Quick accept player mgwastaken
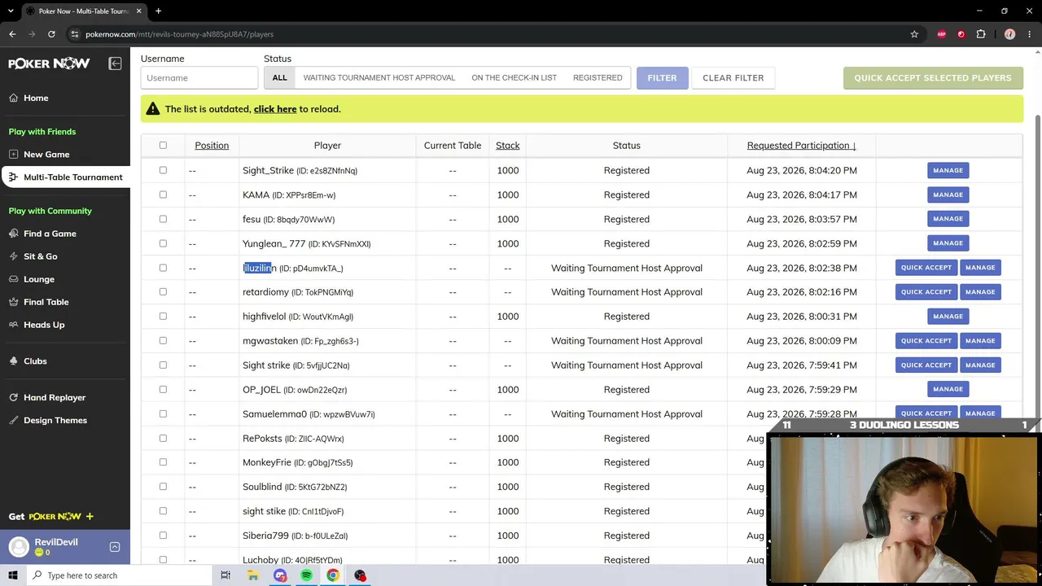The image size is (1042, 586). click(926, 340)
